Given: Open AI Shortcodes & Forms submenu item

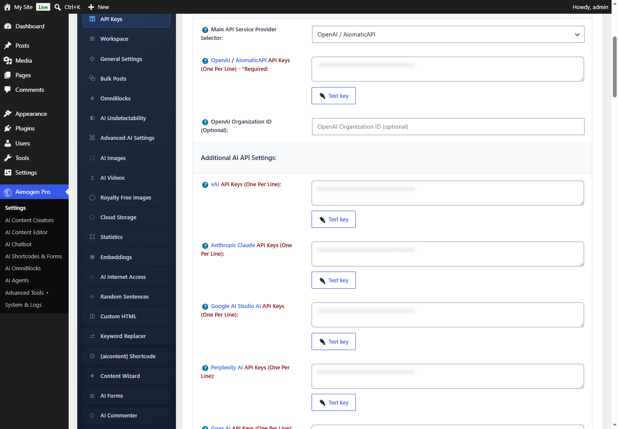Looking at the screenshot, I should coord(33,256).
